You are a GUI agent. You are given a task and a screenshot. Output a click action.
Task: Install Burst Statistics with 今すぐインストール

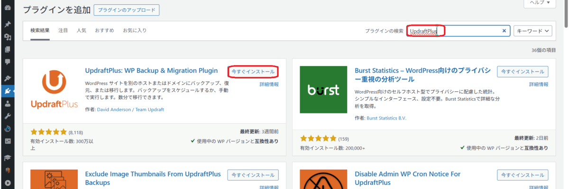[523, 71]
